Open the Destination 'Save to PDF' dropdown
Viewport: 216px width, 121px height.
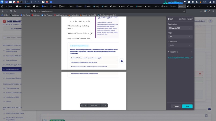click(180, 28)
